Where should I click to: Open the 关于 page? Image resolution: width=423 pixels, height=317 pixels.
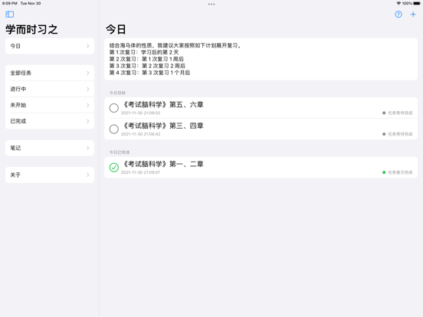(x=50, y=175)
